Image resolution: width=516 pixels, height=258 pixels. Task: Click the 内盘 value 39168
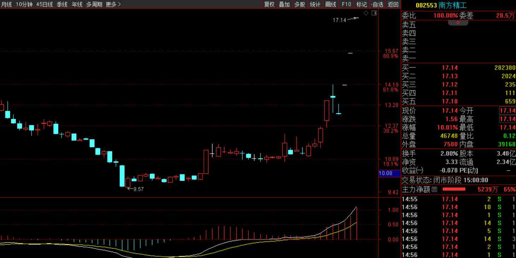[x=506, y=144]
